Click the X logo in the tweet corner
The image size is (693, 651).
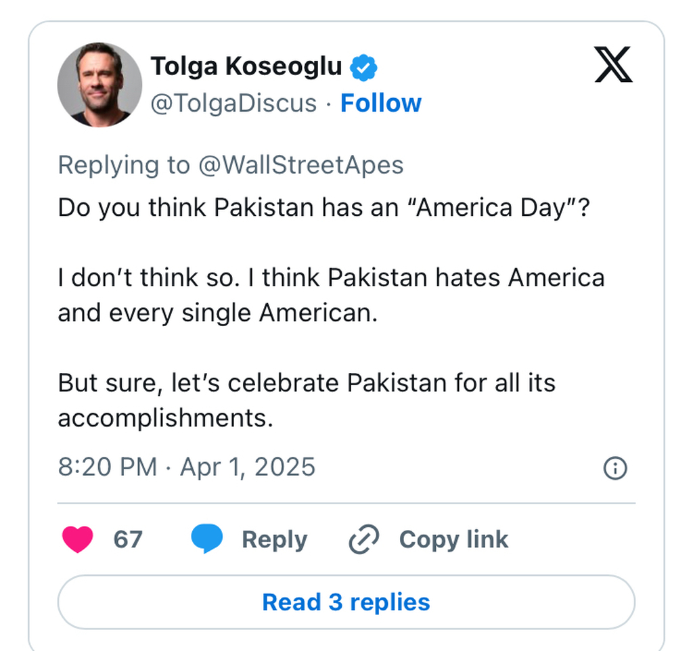[x=613, y=65]
